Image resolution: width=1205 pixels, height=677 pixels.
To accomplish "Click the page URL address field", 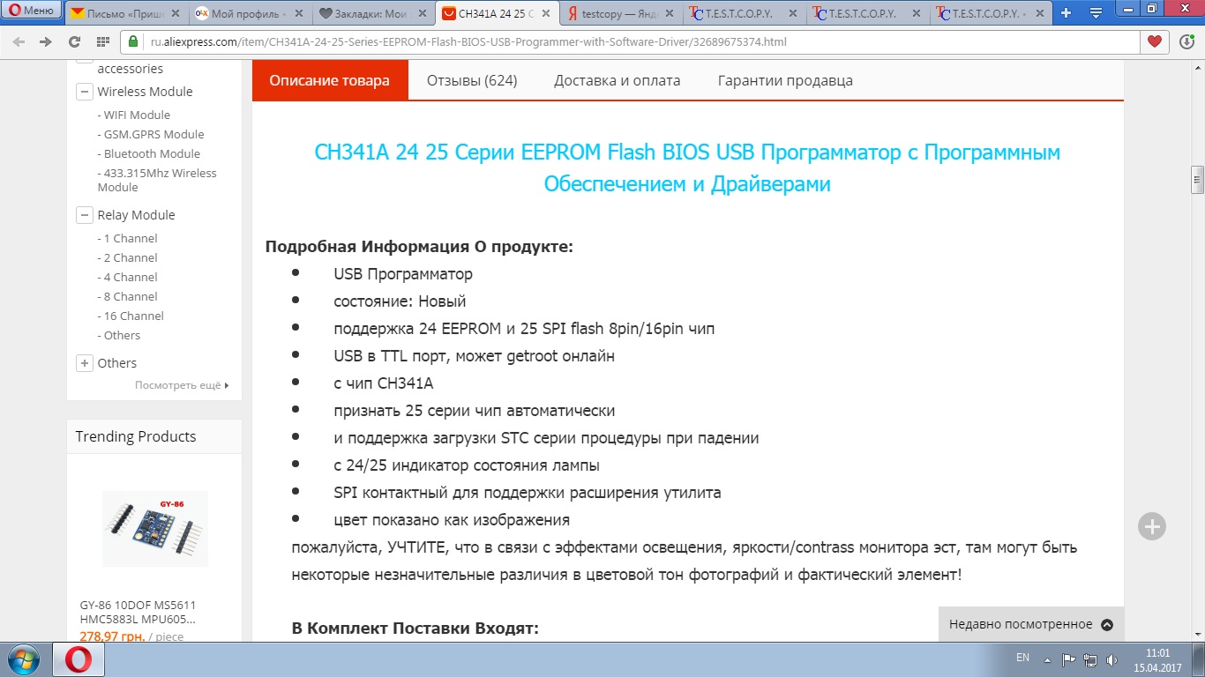I will pyautogui.click(x=617, y=42).
